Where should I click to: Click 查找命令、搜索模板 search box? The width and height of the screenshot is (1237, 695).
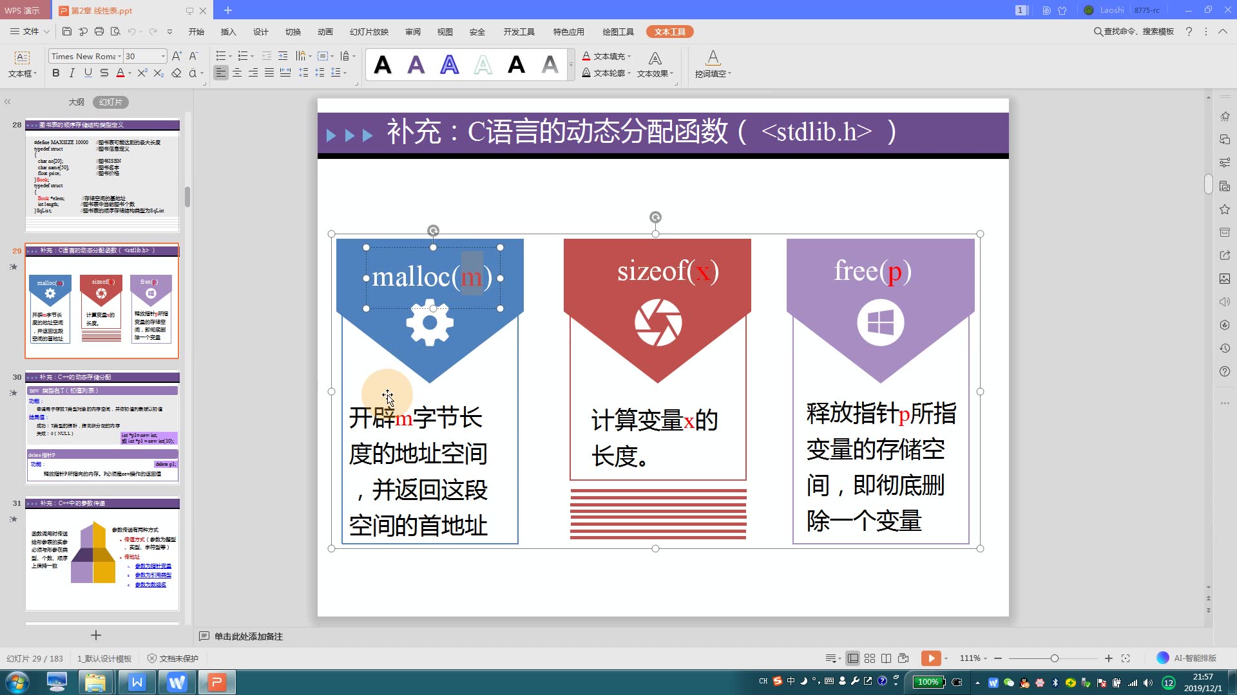click(x=1134, y=32)
